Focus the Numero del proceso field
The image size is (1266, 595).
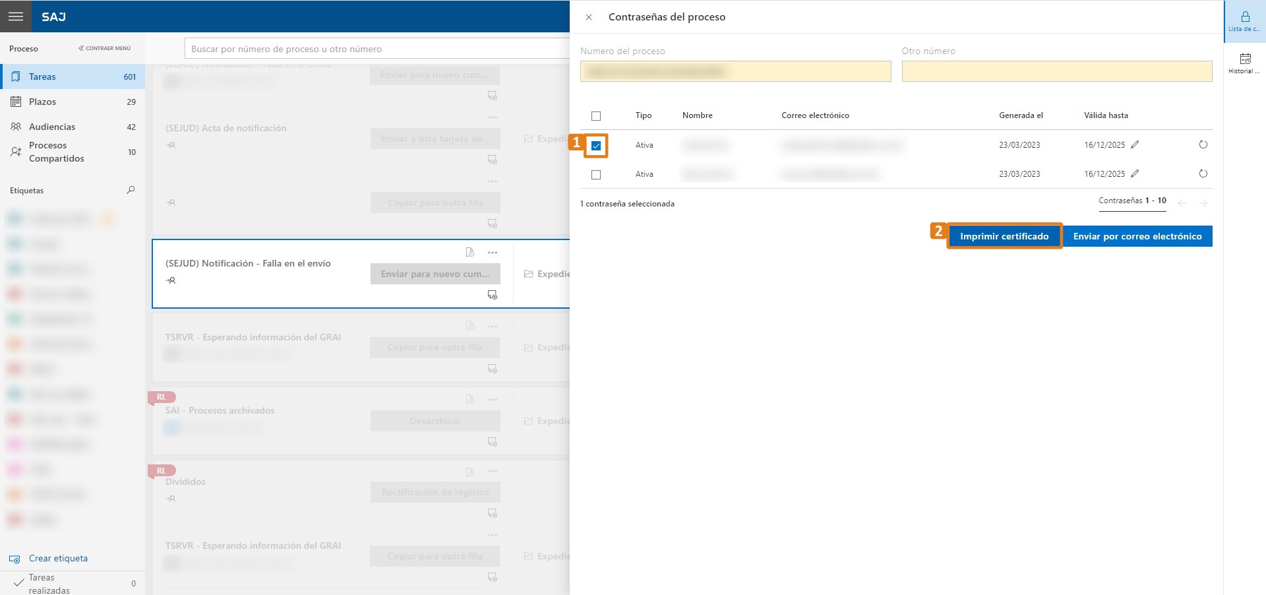[x=736, y=71]
